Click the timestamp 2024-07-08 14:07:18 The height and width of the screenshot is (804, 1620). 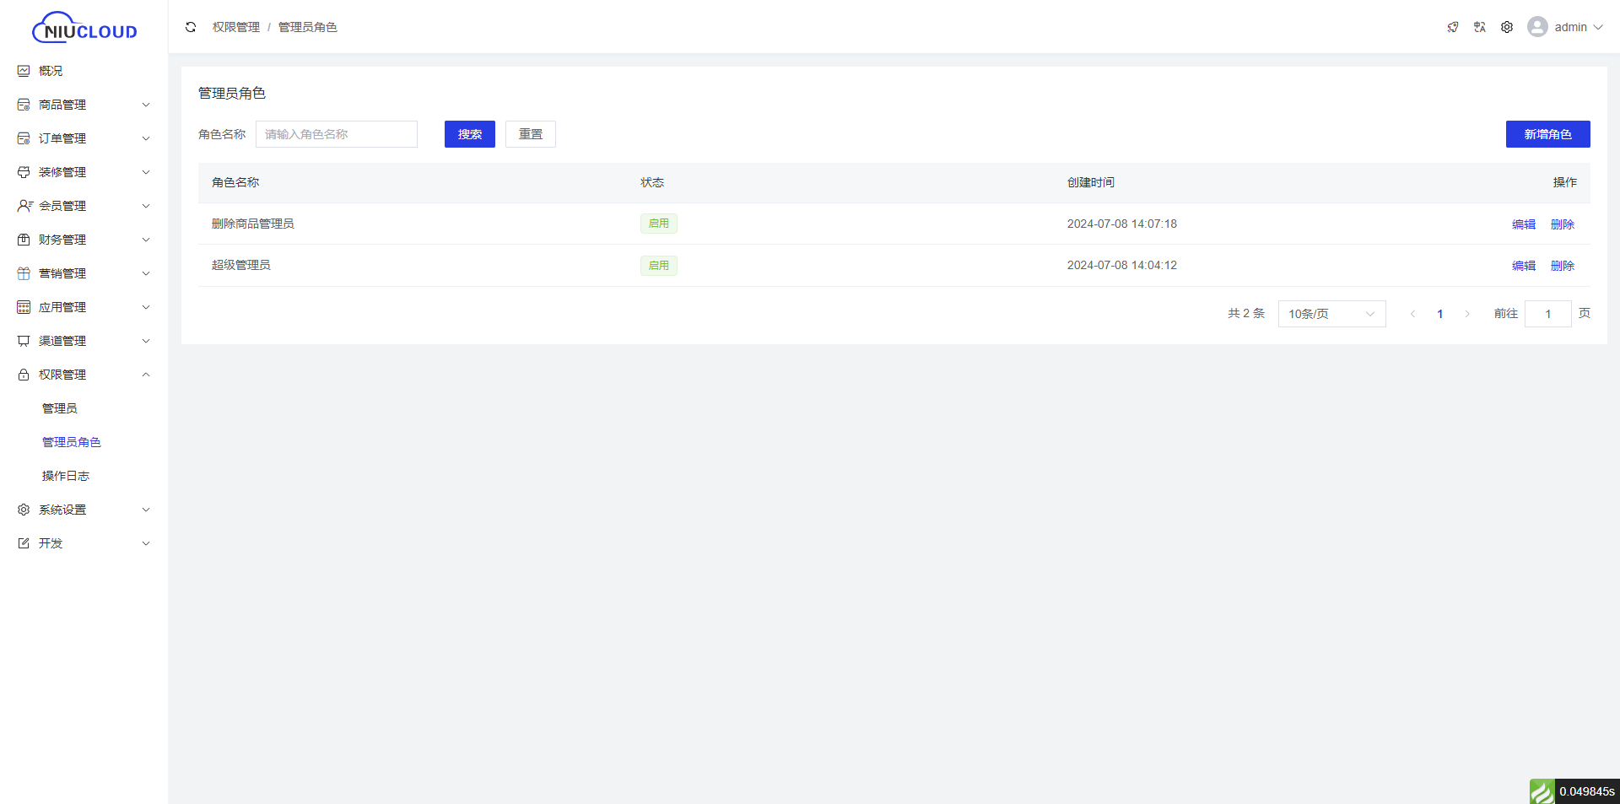[1122, 224]
